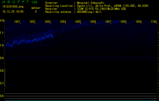
Task: Click the 1700 time marker
Action: [154, 22]
